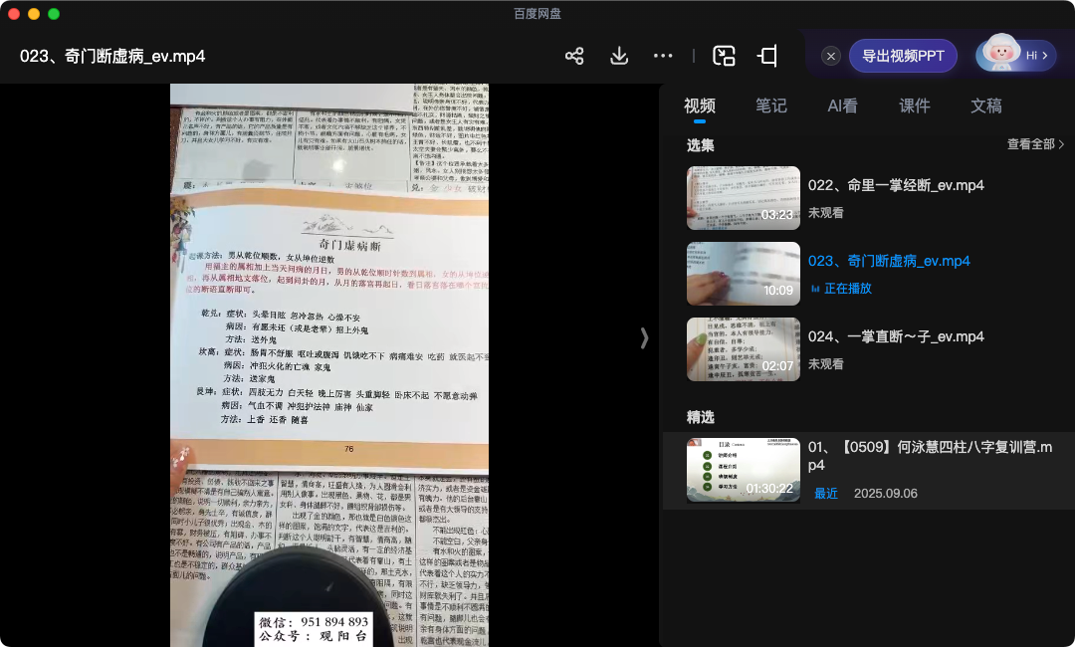
Task: Open the 课件 tab
Action: tap(914, 107)
